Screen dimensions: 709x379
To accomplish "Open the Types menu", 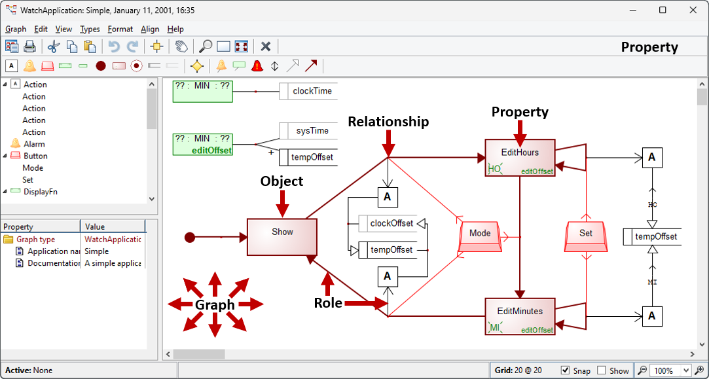I will pyautogui.click(x=90, y=29).
